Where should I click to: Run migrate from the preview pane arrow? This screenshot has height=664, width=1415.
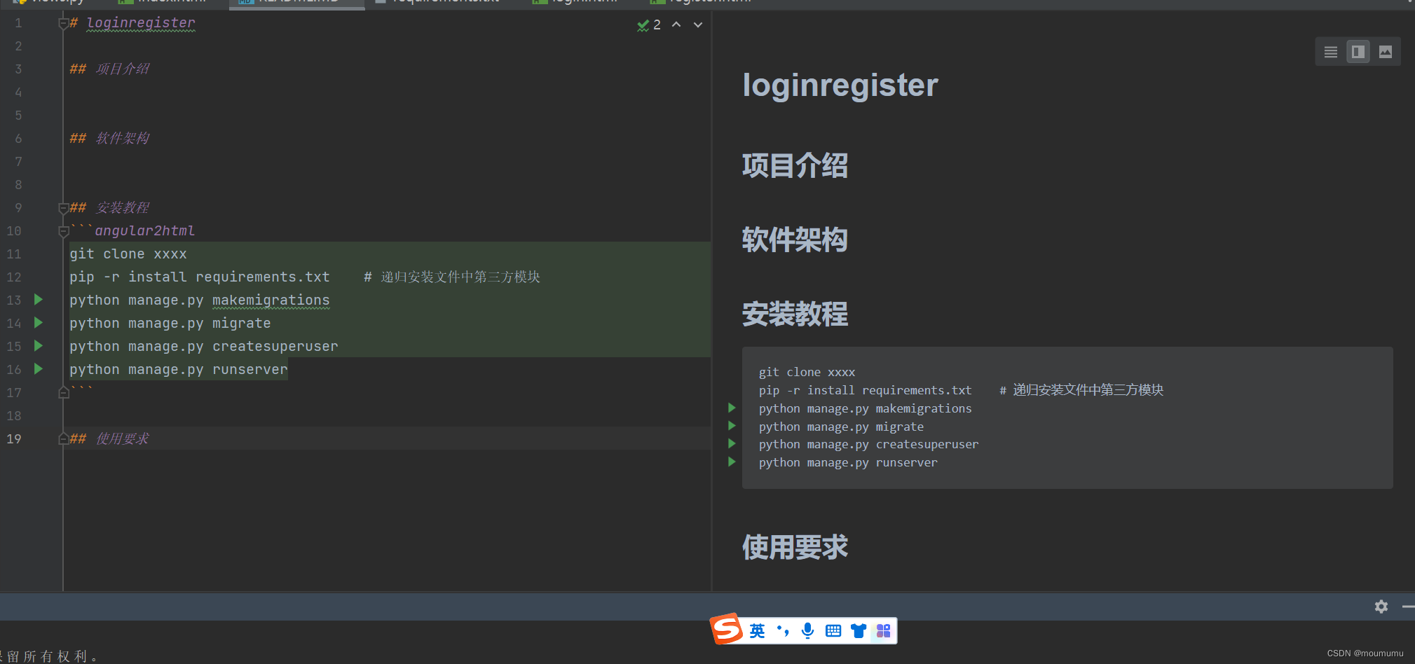click(x=732, y=426)
